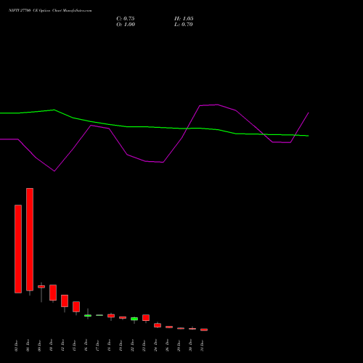The width and height of the screenshot is (363, 363).
Task: Click the close value C: 0.75
Action: [x=126, y=19]
